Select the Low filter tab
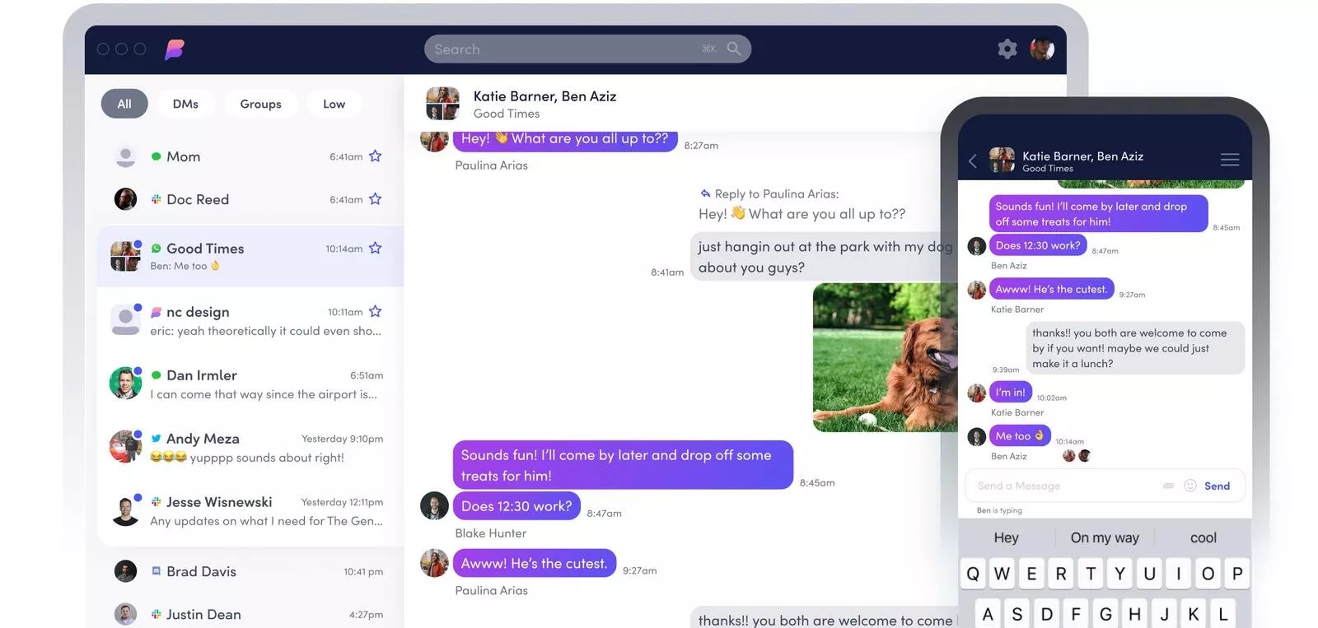1318x628 pixels. (x=334, y=104)
